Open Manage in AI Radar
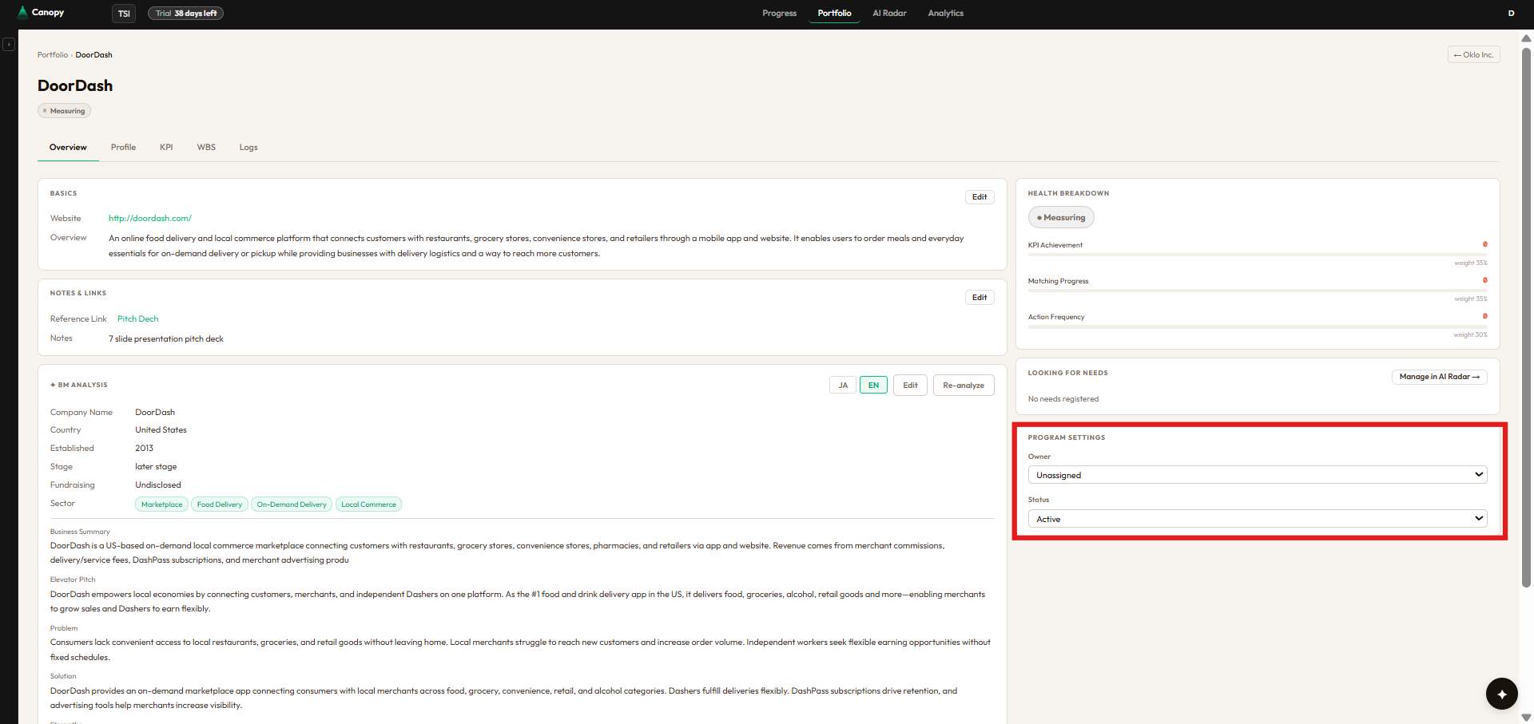The width and height of the screenshot is (1534, 724). (x=1439, y=377)
